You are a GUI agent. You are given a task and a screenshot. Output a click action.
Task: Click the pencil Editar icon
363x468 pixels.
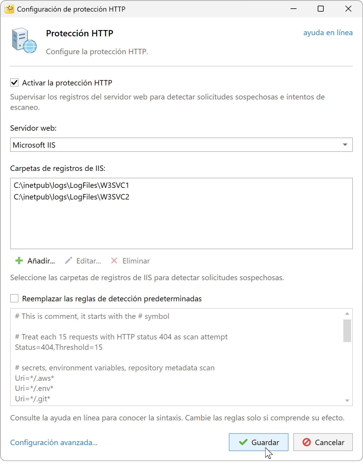(68, 261)
